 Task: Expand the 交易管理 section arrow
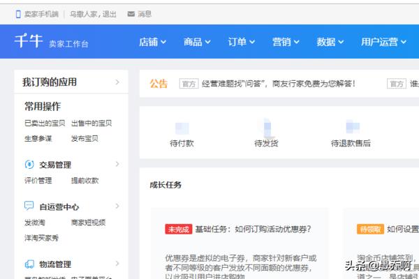tap(117, 164)
